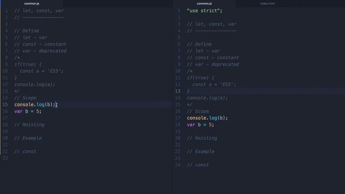Screen dimensions: 345x194
Task: Click '// Scope' comment in right pane
Action: 198,112
